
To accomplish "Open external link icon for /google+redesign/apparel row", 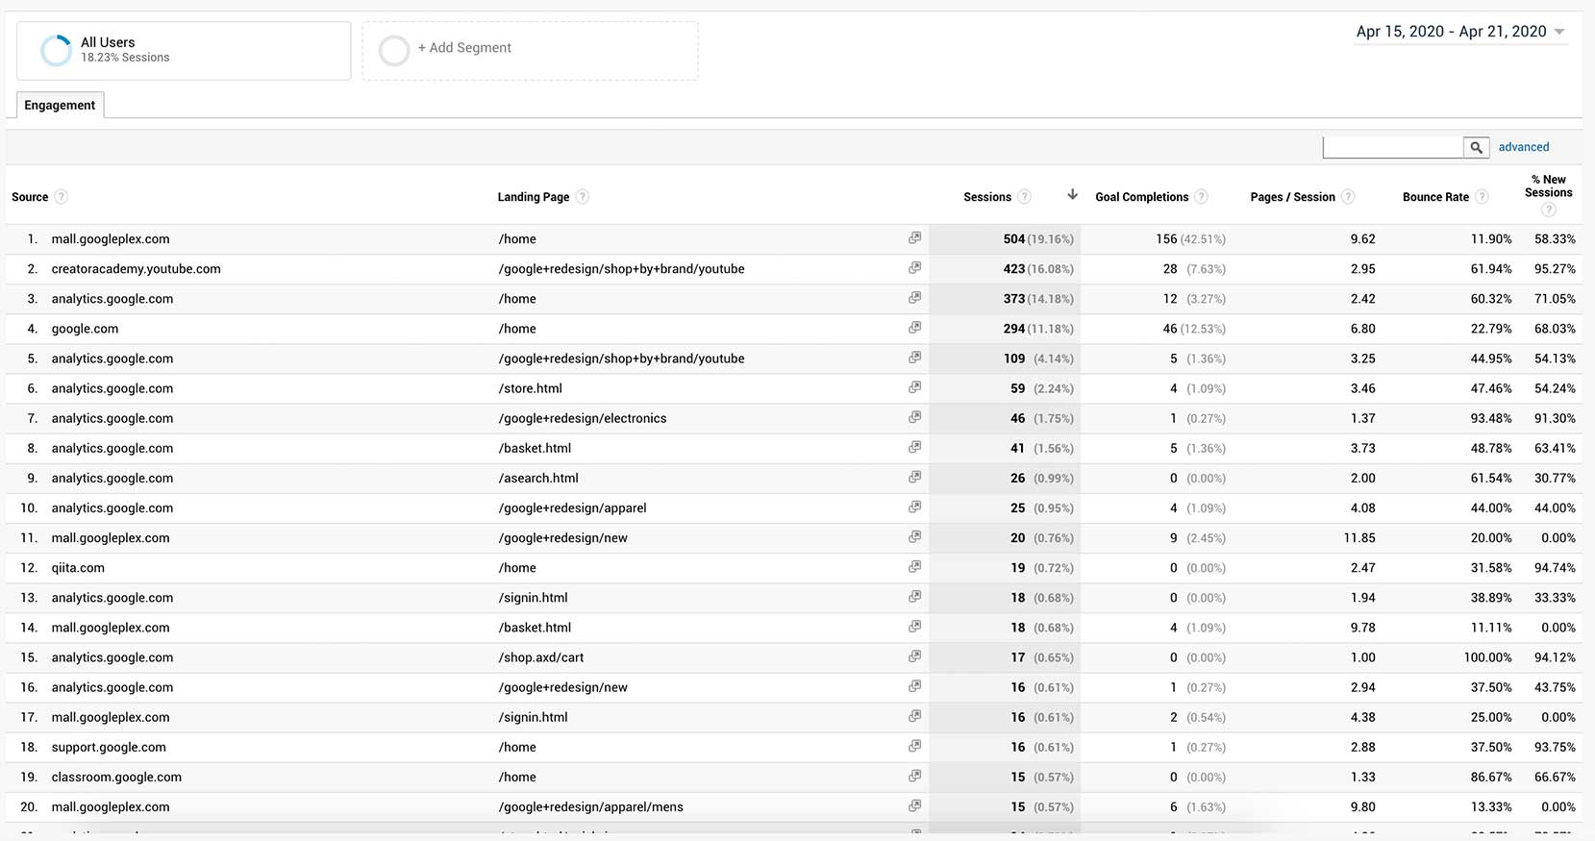I will [914, 507].
